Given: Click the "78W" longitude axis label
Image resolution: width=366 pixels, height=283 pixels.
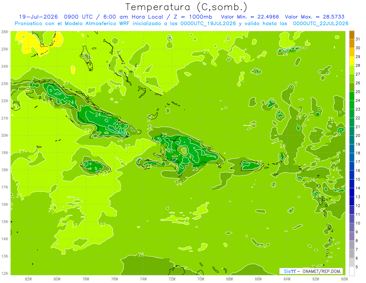Looking at the screenshot, I should (86, 278).
